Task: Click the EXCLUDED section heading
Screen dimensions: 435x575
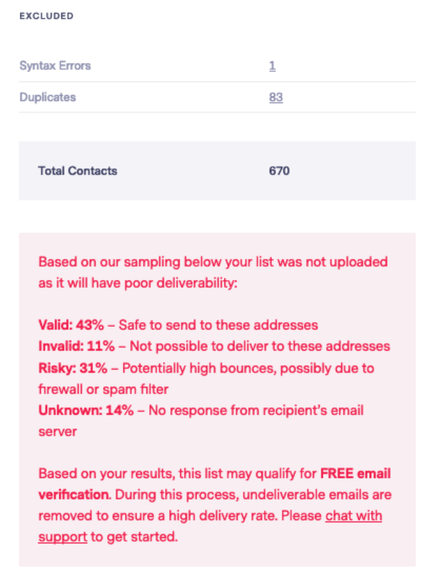Action: point(46,16)
